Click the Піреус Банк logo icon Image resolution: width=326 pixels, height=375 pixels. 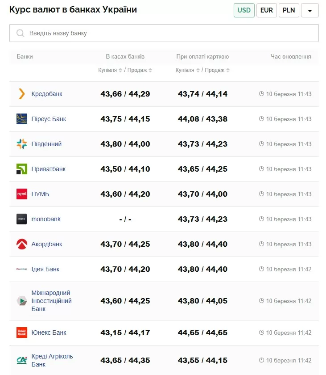pos(22,119)
